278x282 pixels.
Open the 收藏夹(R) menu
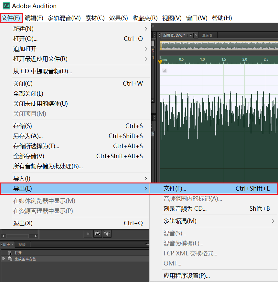tap(145, 18)
